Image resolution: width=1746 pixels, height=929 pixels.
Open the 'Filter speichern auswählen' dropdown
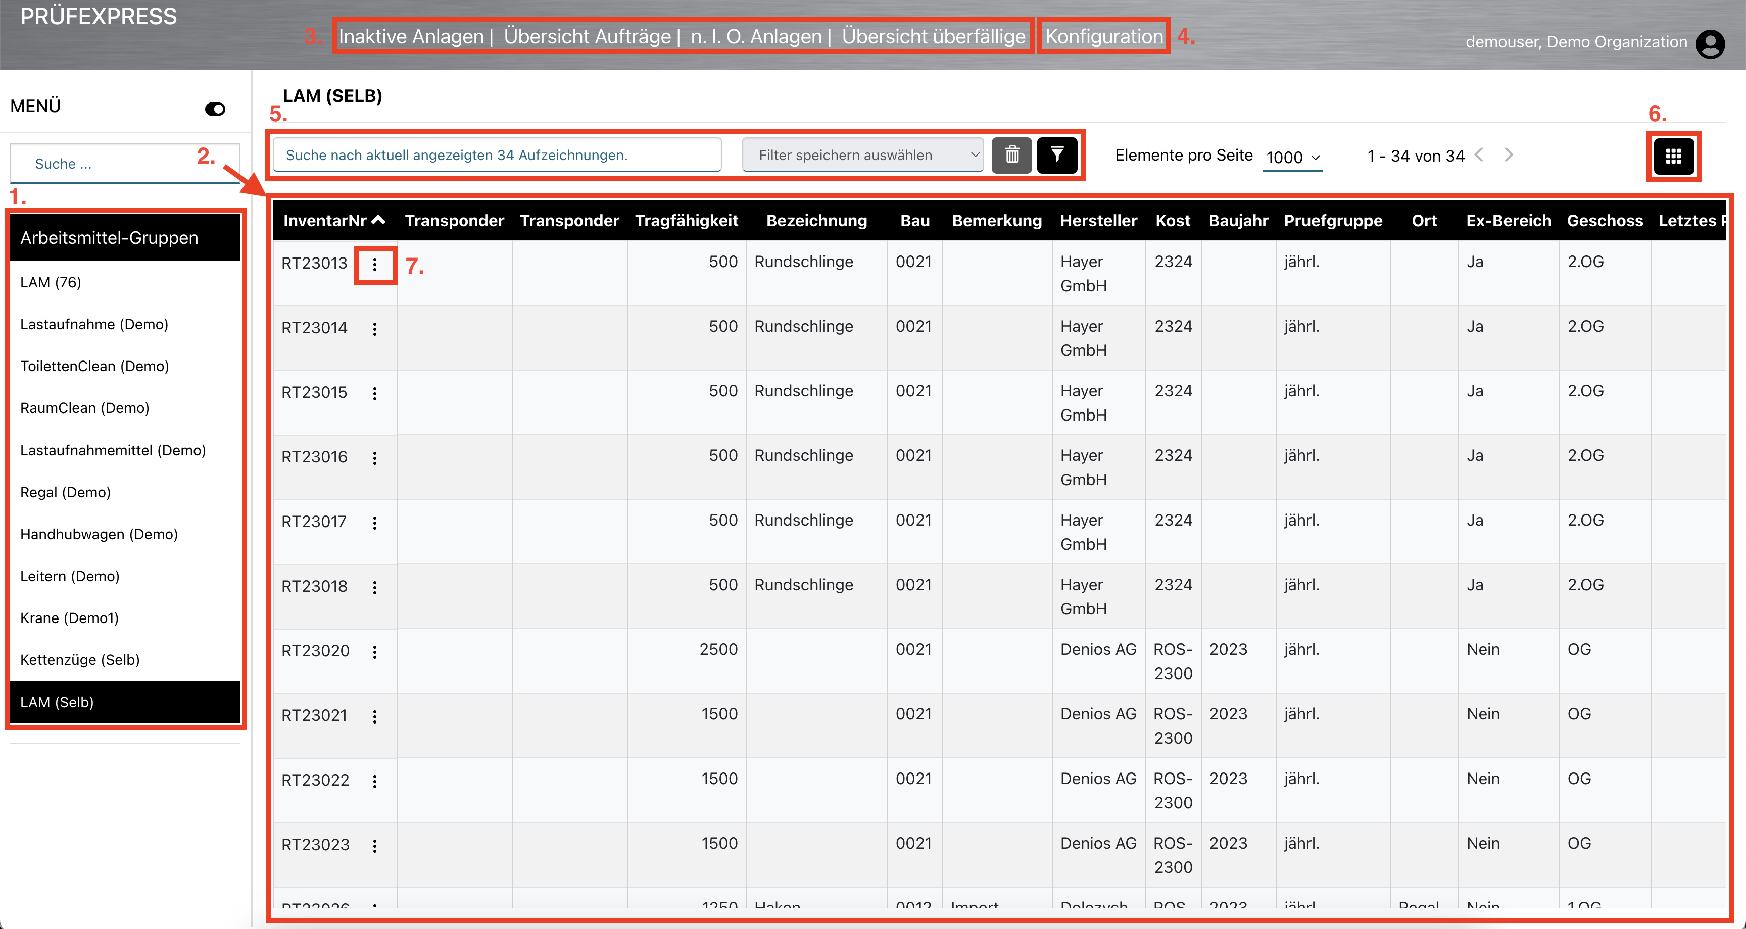(863, 155)
